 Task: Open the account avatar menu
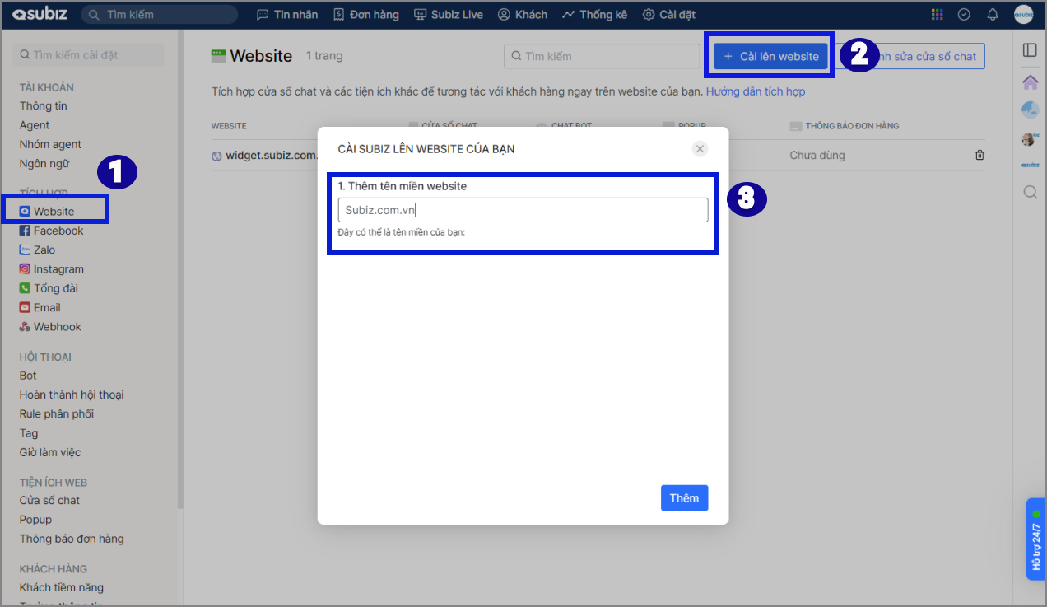click(1023, 15)
